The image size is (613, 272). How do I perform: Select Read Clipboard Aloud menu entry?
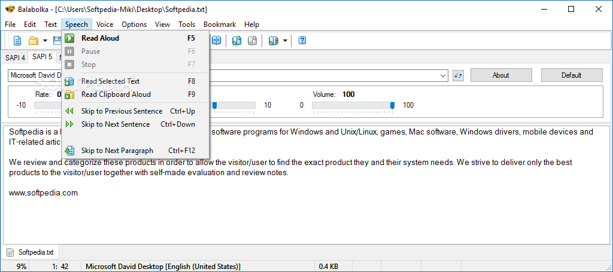(136, 94)
